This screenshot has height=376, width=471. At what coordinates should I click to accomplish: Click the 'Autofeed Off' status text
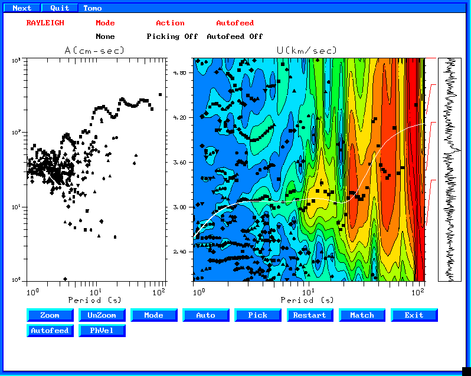[235, 37]
